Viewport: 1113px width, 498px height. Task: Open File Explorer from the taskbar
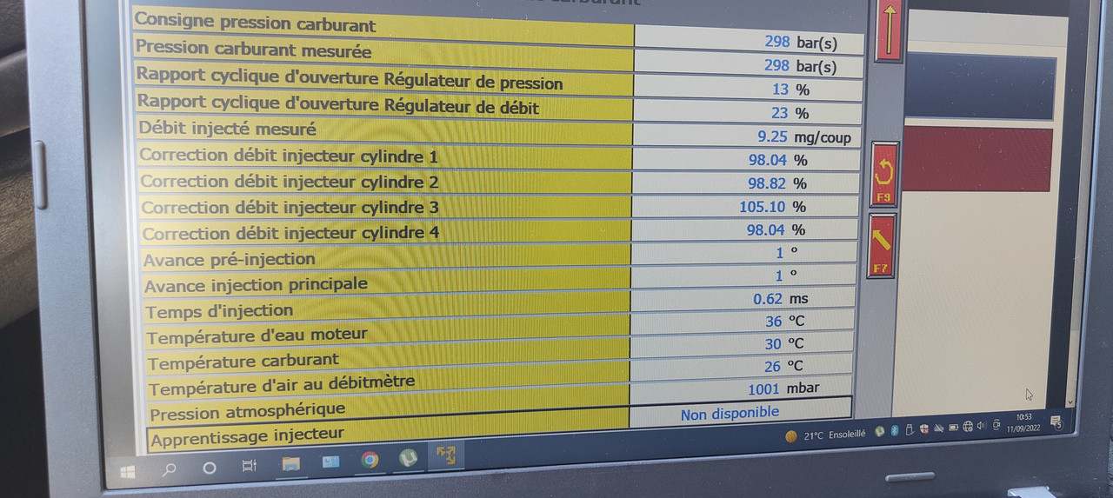tap(290, 463)
